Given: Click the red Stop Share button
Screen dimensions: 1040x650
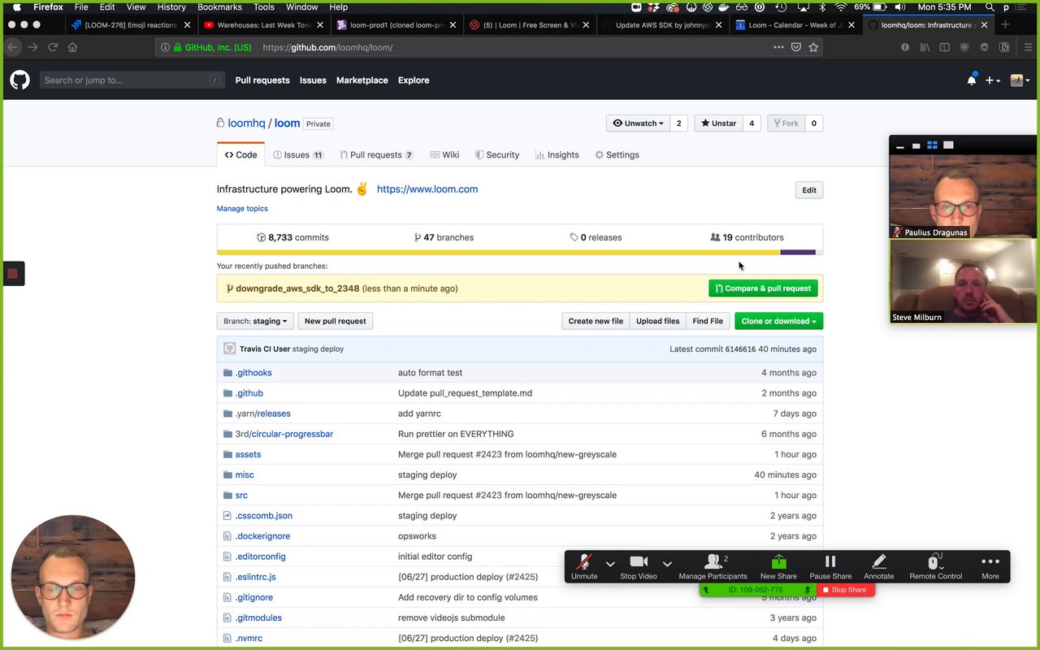Looking at the screenshot, I should click(x=844, y=590).
